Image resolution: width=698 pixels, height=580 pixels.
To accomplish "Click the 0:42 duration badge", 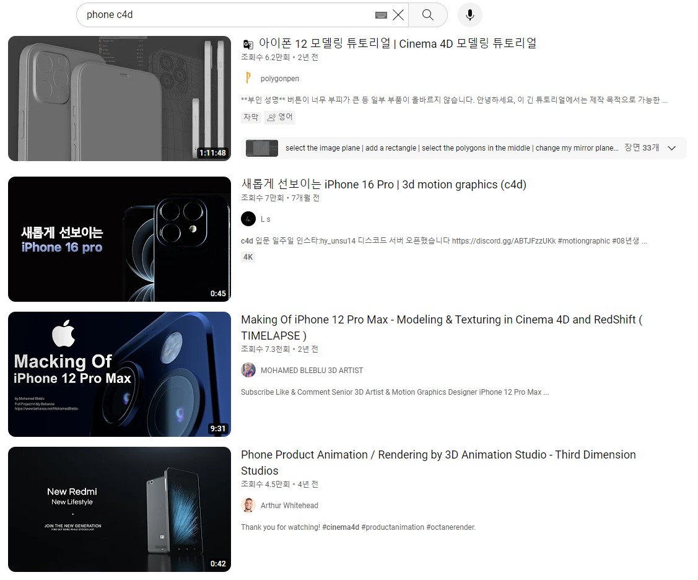I will click(218, 563).
